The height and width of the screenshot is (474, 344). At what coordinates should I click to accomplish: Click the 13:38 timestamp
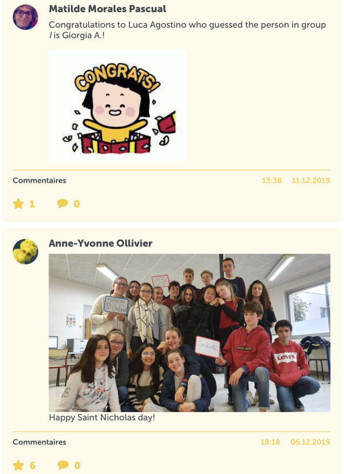click(271, 180)
